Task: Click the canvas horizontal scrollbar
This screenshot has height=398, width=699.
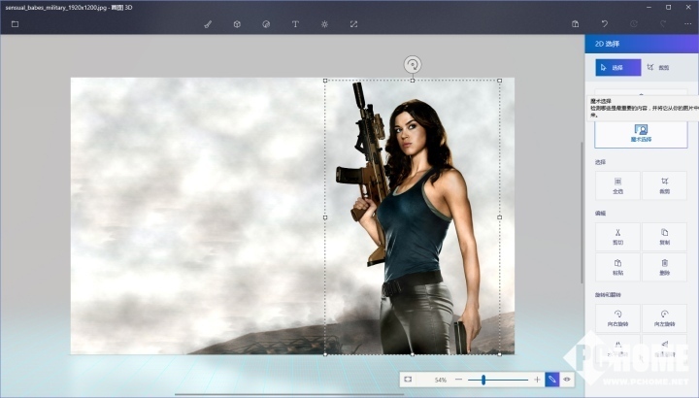Action: [x=289, y=394]
